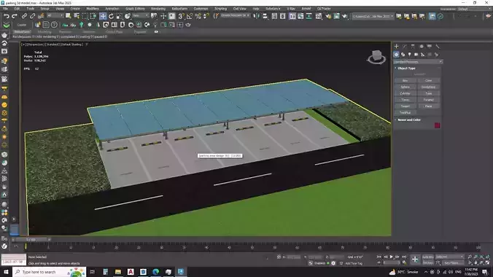
Task: Open the Create Selection Set dropdown
Action: 236,15
